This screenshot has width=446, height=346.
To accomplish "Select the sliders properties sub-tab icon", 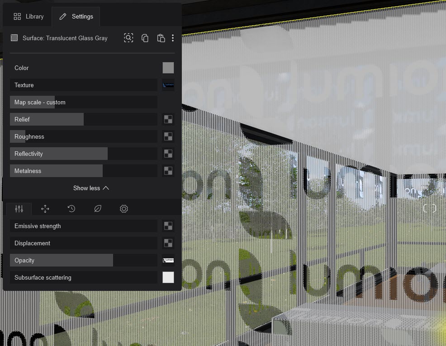I will [x=19, y=209].
